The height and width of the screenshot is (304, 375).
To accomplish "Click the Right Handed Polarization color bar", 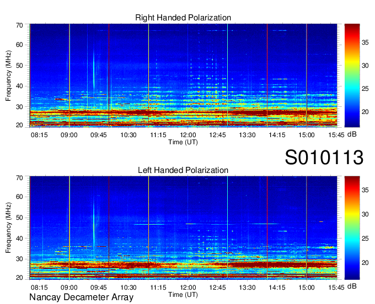I will 352,75.
